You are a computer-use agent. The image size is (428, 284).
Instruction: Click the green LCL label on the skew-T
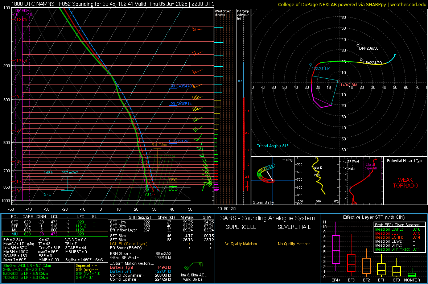click(x=173, y=189)
